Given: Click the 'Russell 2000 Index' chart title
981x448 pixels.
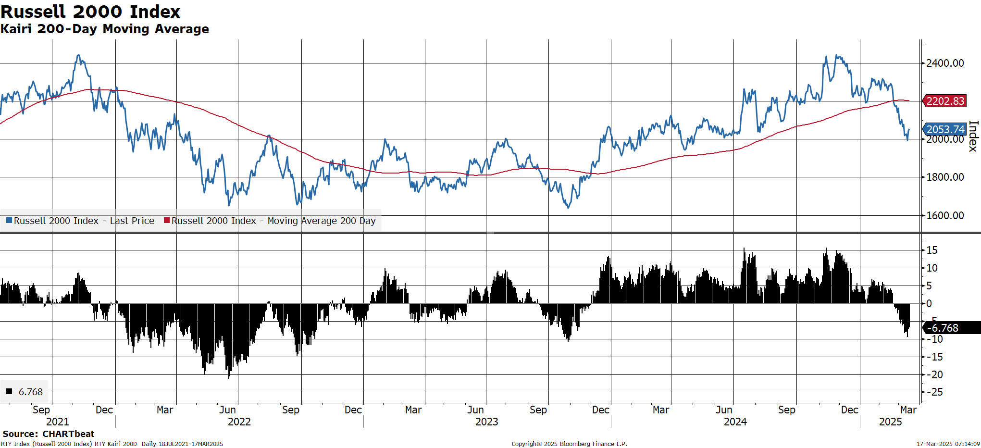Looking at the screenshot, I should pyautogui.click(x=90, y=12).
